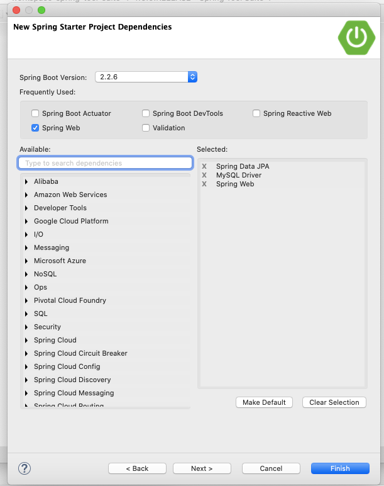The height and width of the screenshot is (486, 384).
Task: Expand the Google Cloud Platform category
Action: coord(26,222)
